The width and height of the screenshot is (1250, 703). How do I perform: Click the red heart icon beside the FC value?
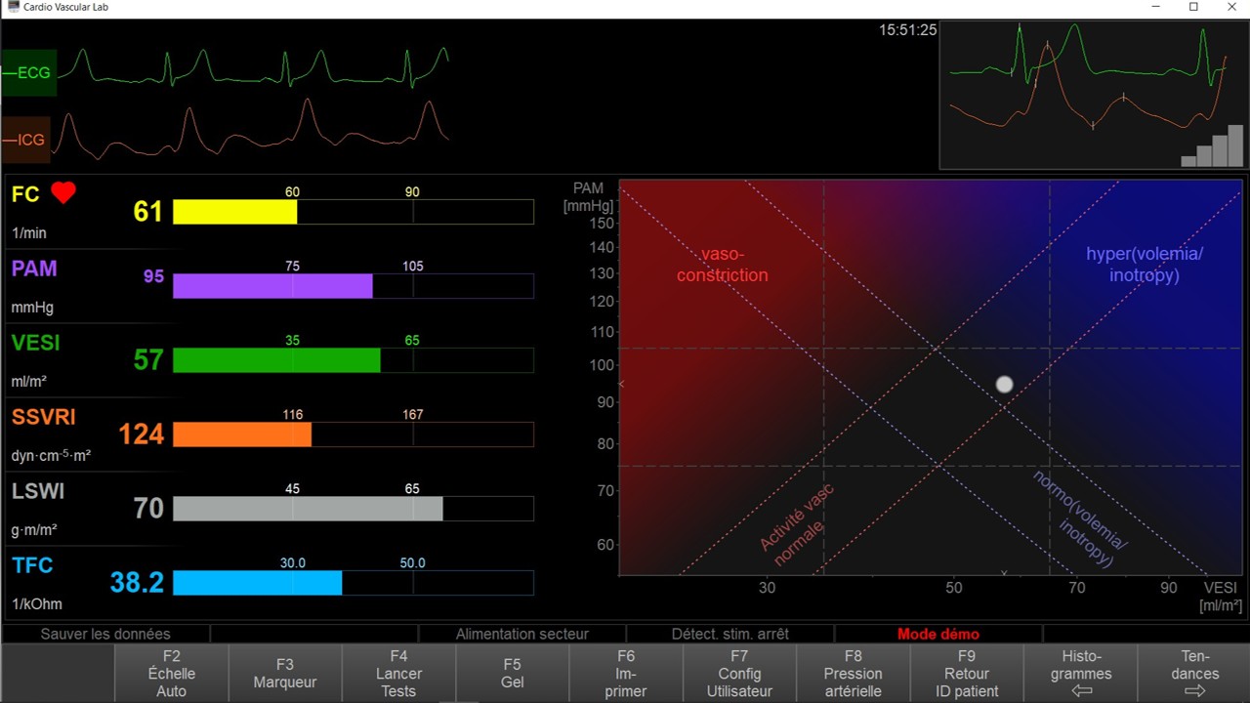(x=62, y=193)
